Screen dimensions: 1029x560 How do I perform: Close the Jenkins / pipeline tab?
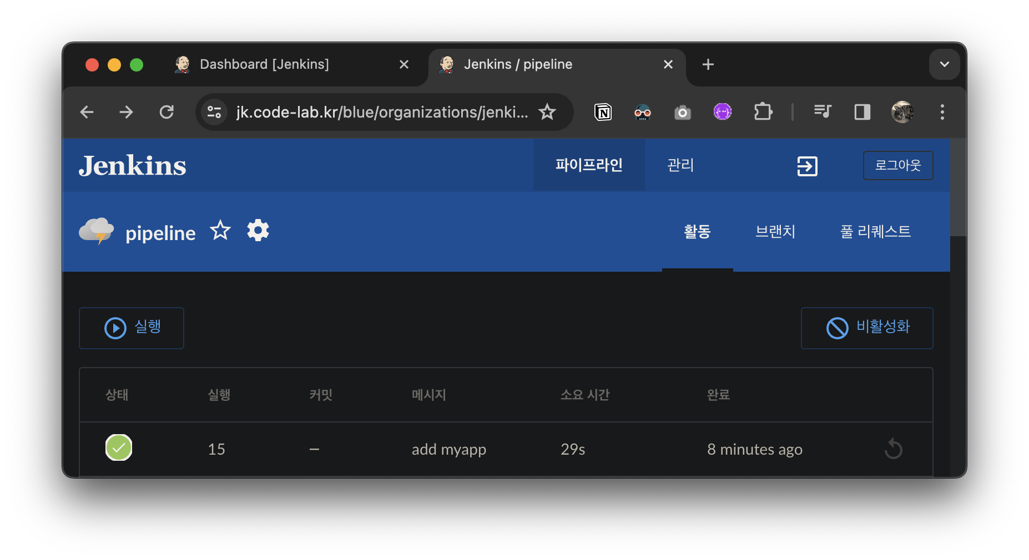(x=668, y=64)
